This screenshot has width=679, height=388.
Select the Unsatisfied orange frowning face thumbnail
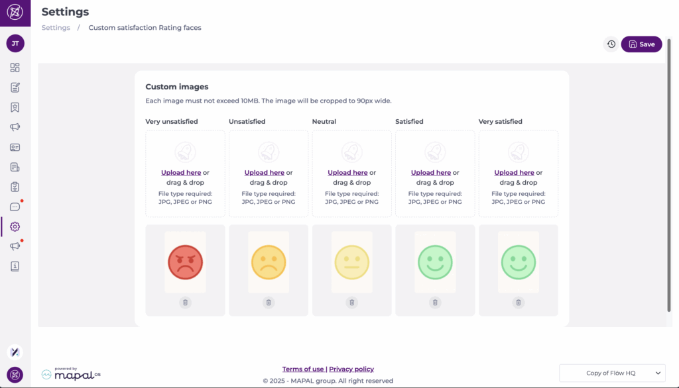[269, 262]
